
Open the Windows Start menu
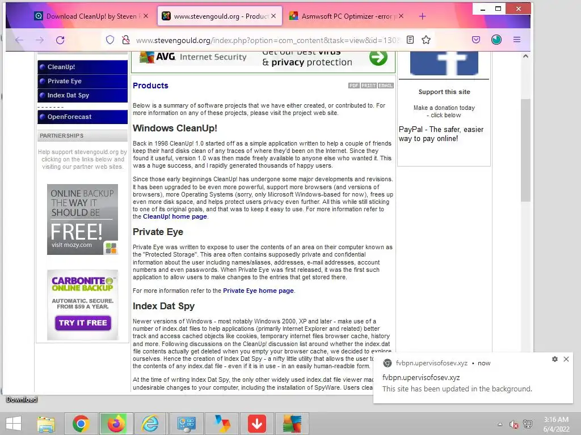[x=14, y=424]
